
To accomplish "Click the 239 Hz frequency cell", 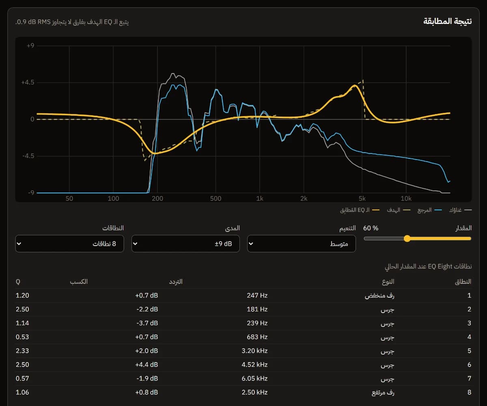I will (257, 323).
